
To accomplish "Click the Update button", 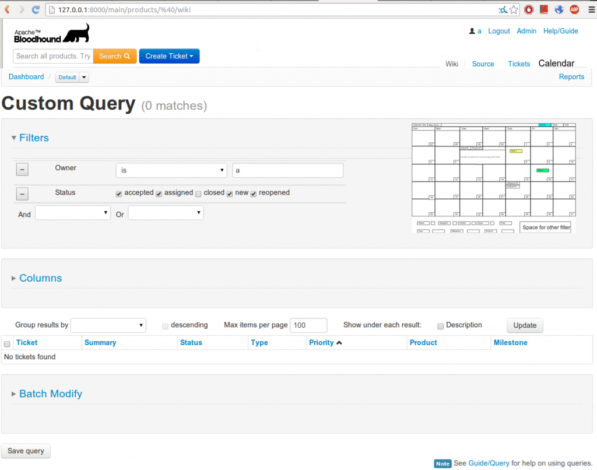I will pos(525,325).
